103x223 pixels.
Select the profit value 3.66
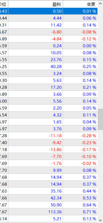click(57, 94)
